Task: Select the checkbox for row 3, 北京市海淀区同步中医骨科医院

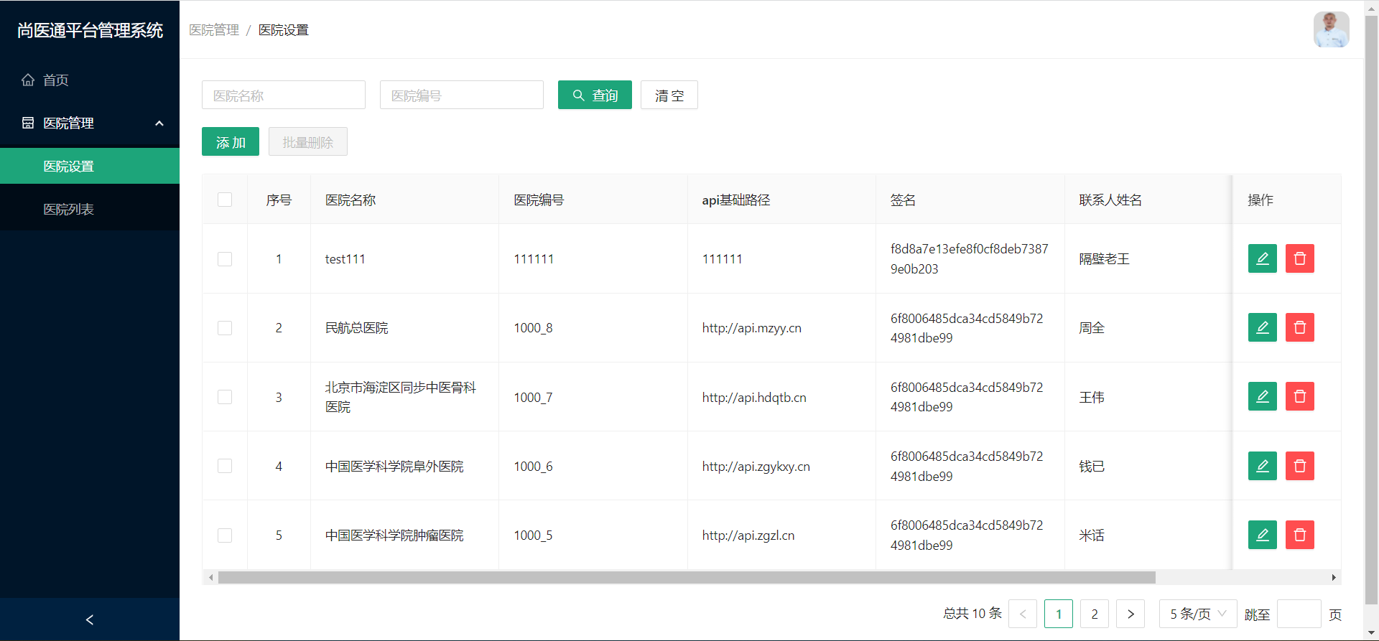Action: pyautogui.click(x=225, y=397)
